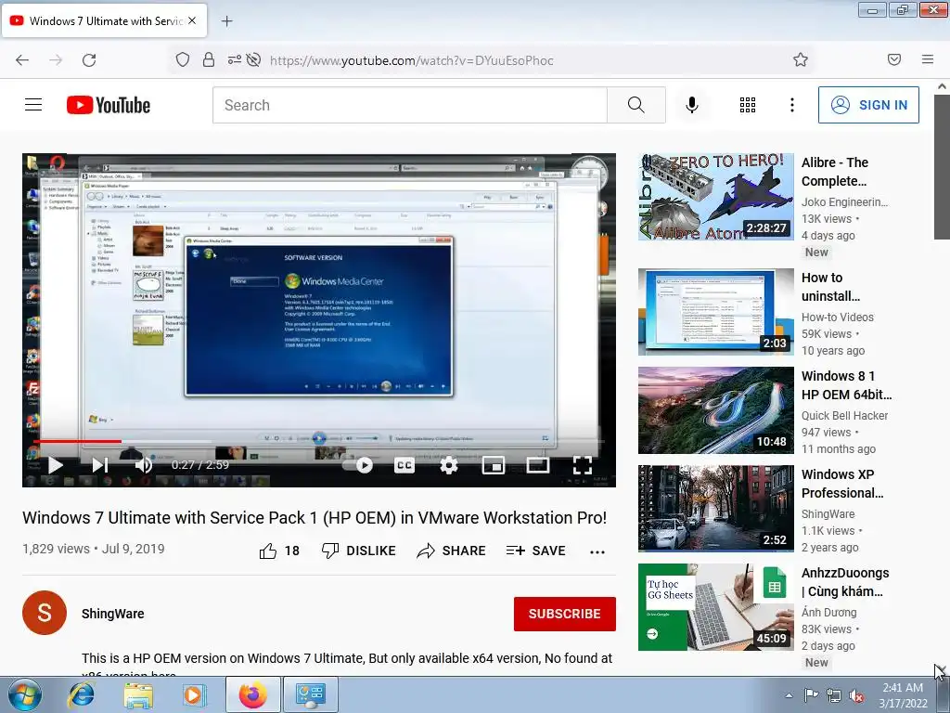
Task: Open more actions ellipsis under video
Action: click(597, 551)
